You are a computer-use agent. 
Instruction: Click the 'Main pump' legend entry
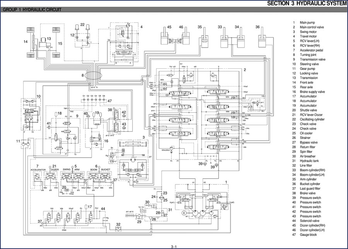tap(307, 22)
